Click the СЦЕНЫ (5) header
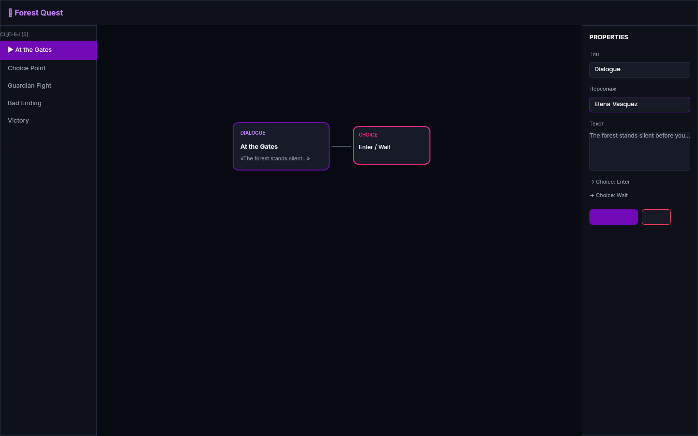Screen dimensions: 698x436 (x=15, y=34)
